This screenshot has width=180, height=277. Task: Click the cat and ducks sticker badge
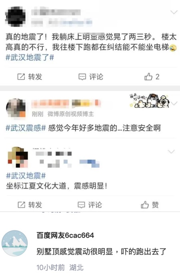[x=149, y=101]
